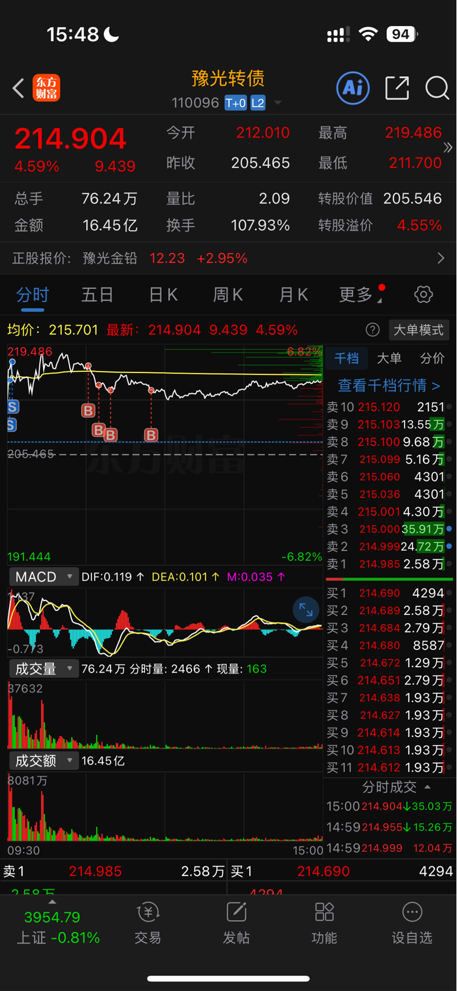This screenshot has height=991, width=457.
Task: Select 买3 214.684 order row
Action: pos(389,628)
